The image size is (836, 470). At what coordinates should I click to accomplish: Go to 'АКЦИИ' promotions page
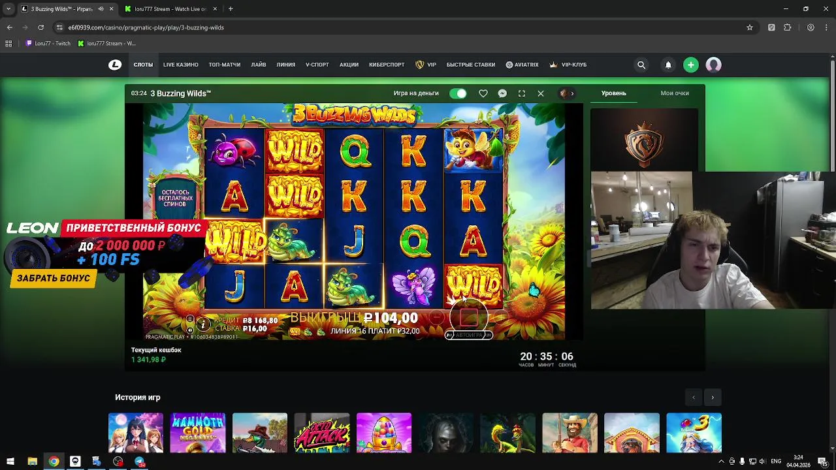click(349, 65)
